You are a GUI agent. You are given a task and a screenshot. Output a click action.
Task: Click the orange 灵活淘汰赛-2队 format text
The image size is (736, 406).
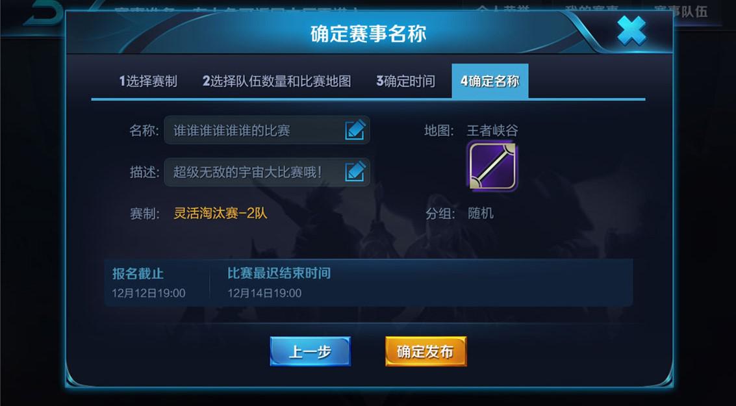point(220,214)
